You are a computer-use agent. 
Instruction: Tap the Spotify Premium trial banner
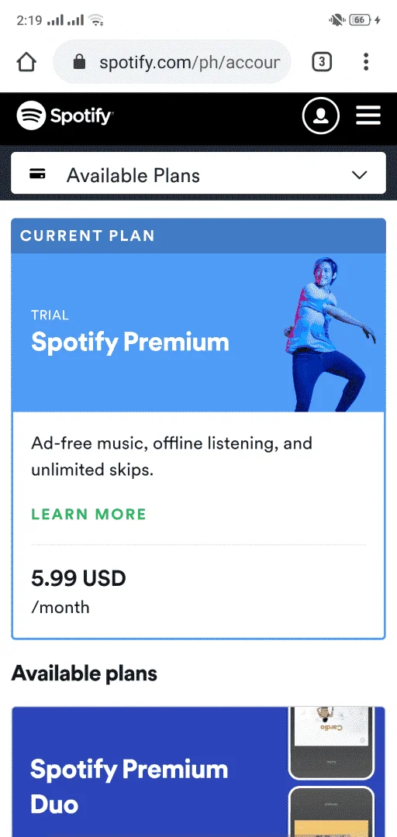198,332
